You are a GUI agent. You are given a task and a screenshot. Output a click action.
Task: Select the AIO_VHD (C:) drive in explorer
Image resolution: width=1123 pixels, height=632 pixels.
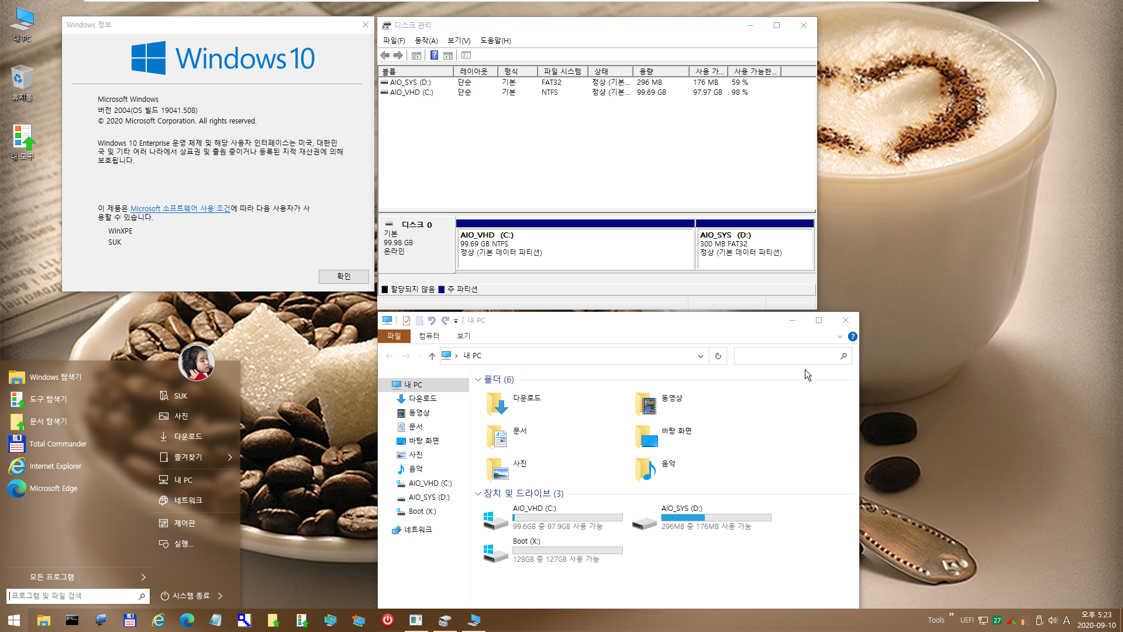pos(553,518)
